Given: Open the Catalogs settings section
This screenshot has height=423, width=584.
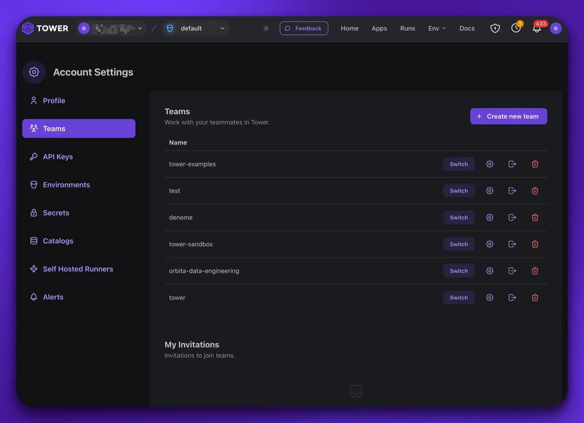Looking at the screenshot, I should coord(58,241).
